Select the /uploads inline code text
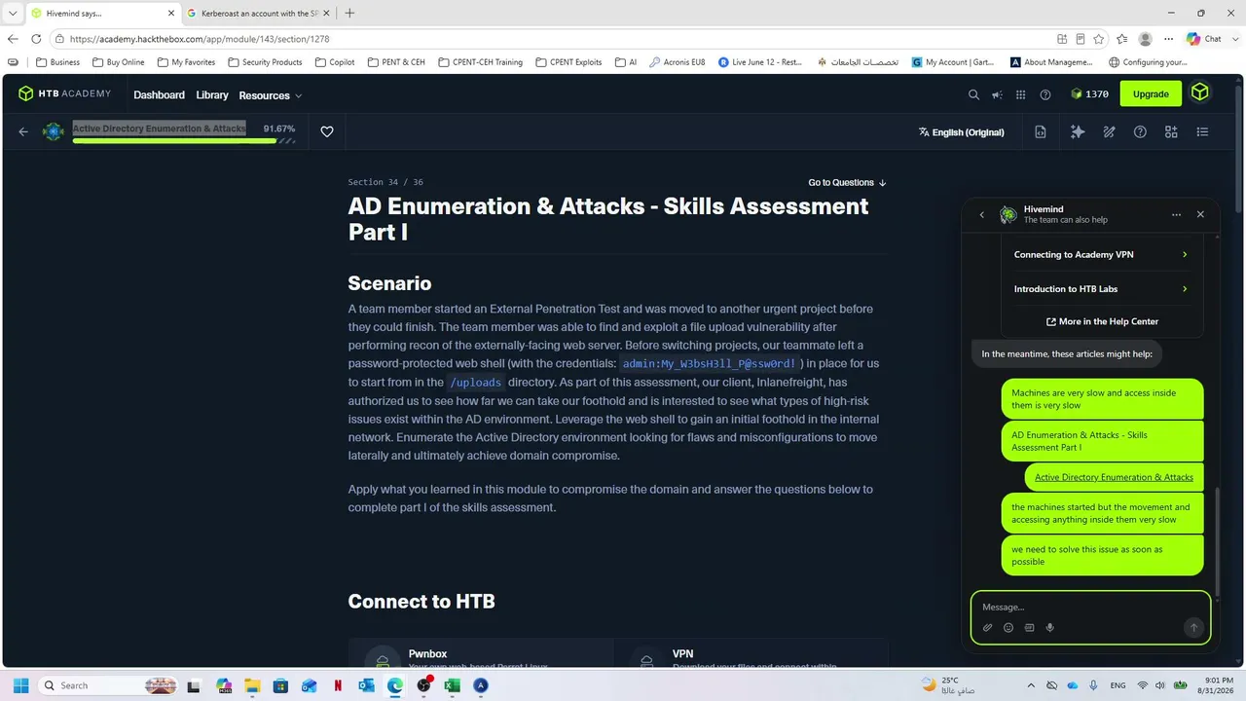Viewport: 1246px width, 701px height. (475, 383)
